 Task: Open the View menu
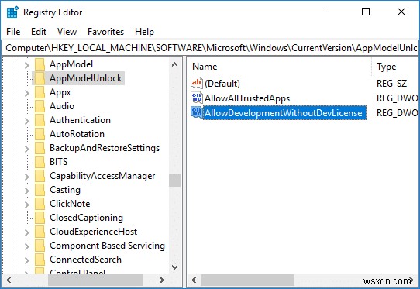pyautogui.click(x=67, y=32)
